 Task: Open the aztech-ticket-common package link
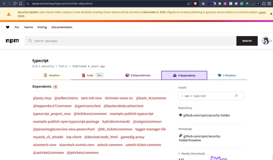tap(143, 145)
